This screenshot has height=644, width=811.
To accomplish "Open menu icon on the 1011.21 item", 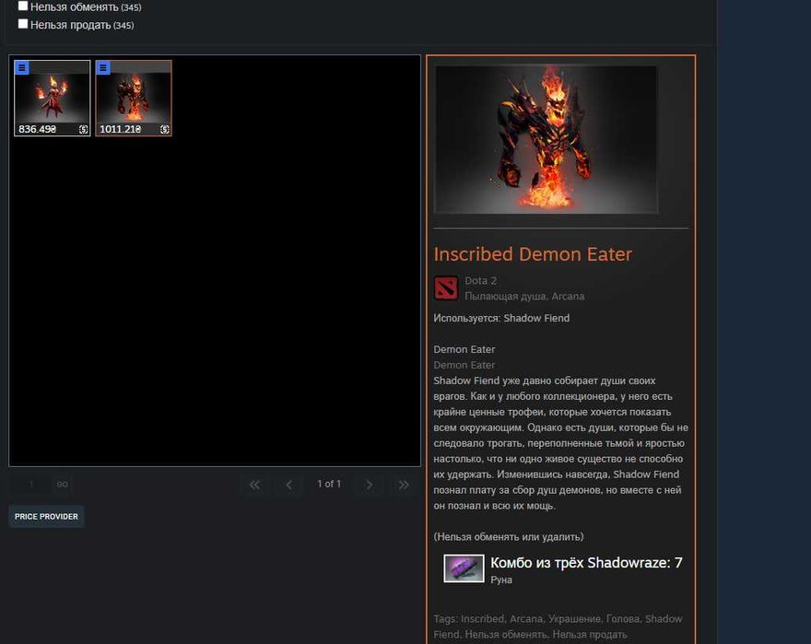I will coord(103,68).
